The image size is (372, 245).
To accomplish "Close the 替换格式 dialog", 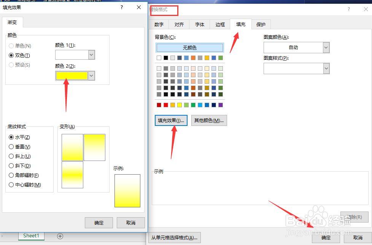I will point(366,9).
